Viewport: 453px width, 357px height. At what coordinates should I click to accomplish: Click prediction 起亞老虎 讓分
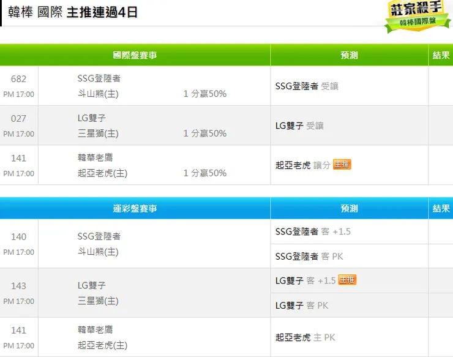tap(303, 165)
